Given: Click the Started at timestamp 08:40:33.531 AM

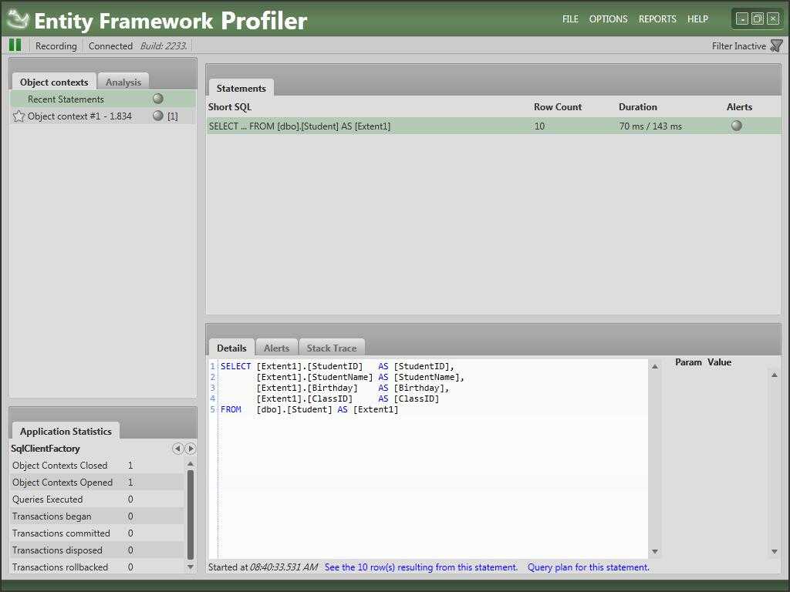Looking at the screenshot, I should (x=284, y=567).
